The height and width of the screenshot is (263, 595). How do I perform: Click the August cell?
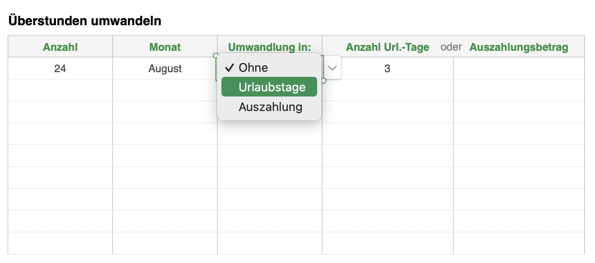[165, 68]
